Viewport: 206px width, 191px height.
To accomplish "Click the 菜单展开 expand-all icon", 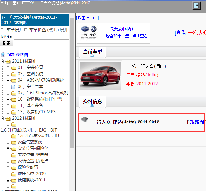I will point(2,30).
